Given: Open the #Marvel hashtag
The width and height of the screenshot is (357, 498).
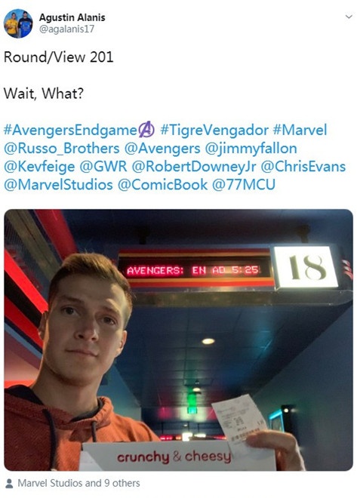Looking at the screenshot, I should click(300, 131).
